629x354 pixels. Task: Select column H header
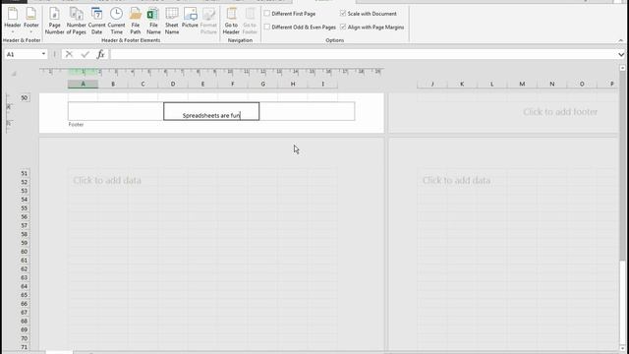click(x=293, y=84)
